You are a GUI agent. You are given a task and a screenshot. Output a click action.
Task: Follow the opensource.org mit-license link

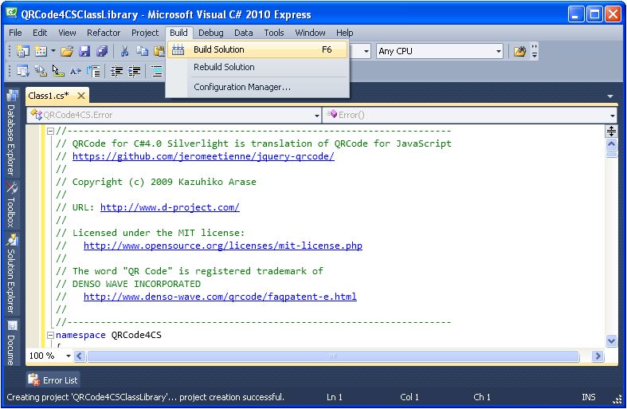[x=223, y=246]
